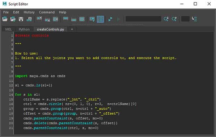
Task: Click the Clear All icon
Action: (x=56, y=19)
